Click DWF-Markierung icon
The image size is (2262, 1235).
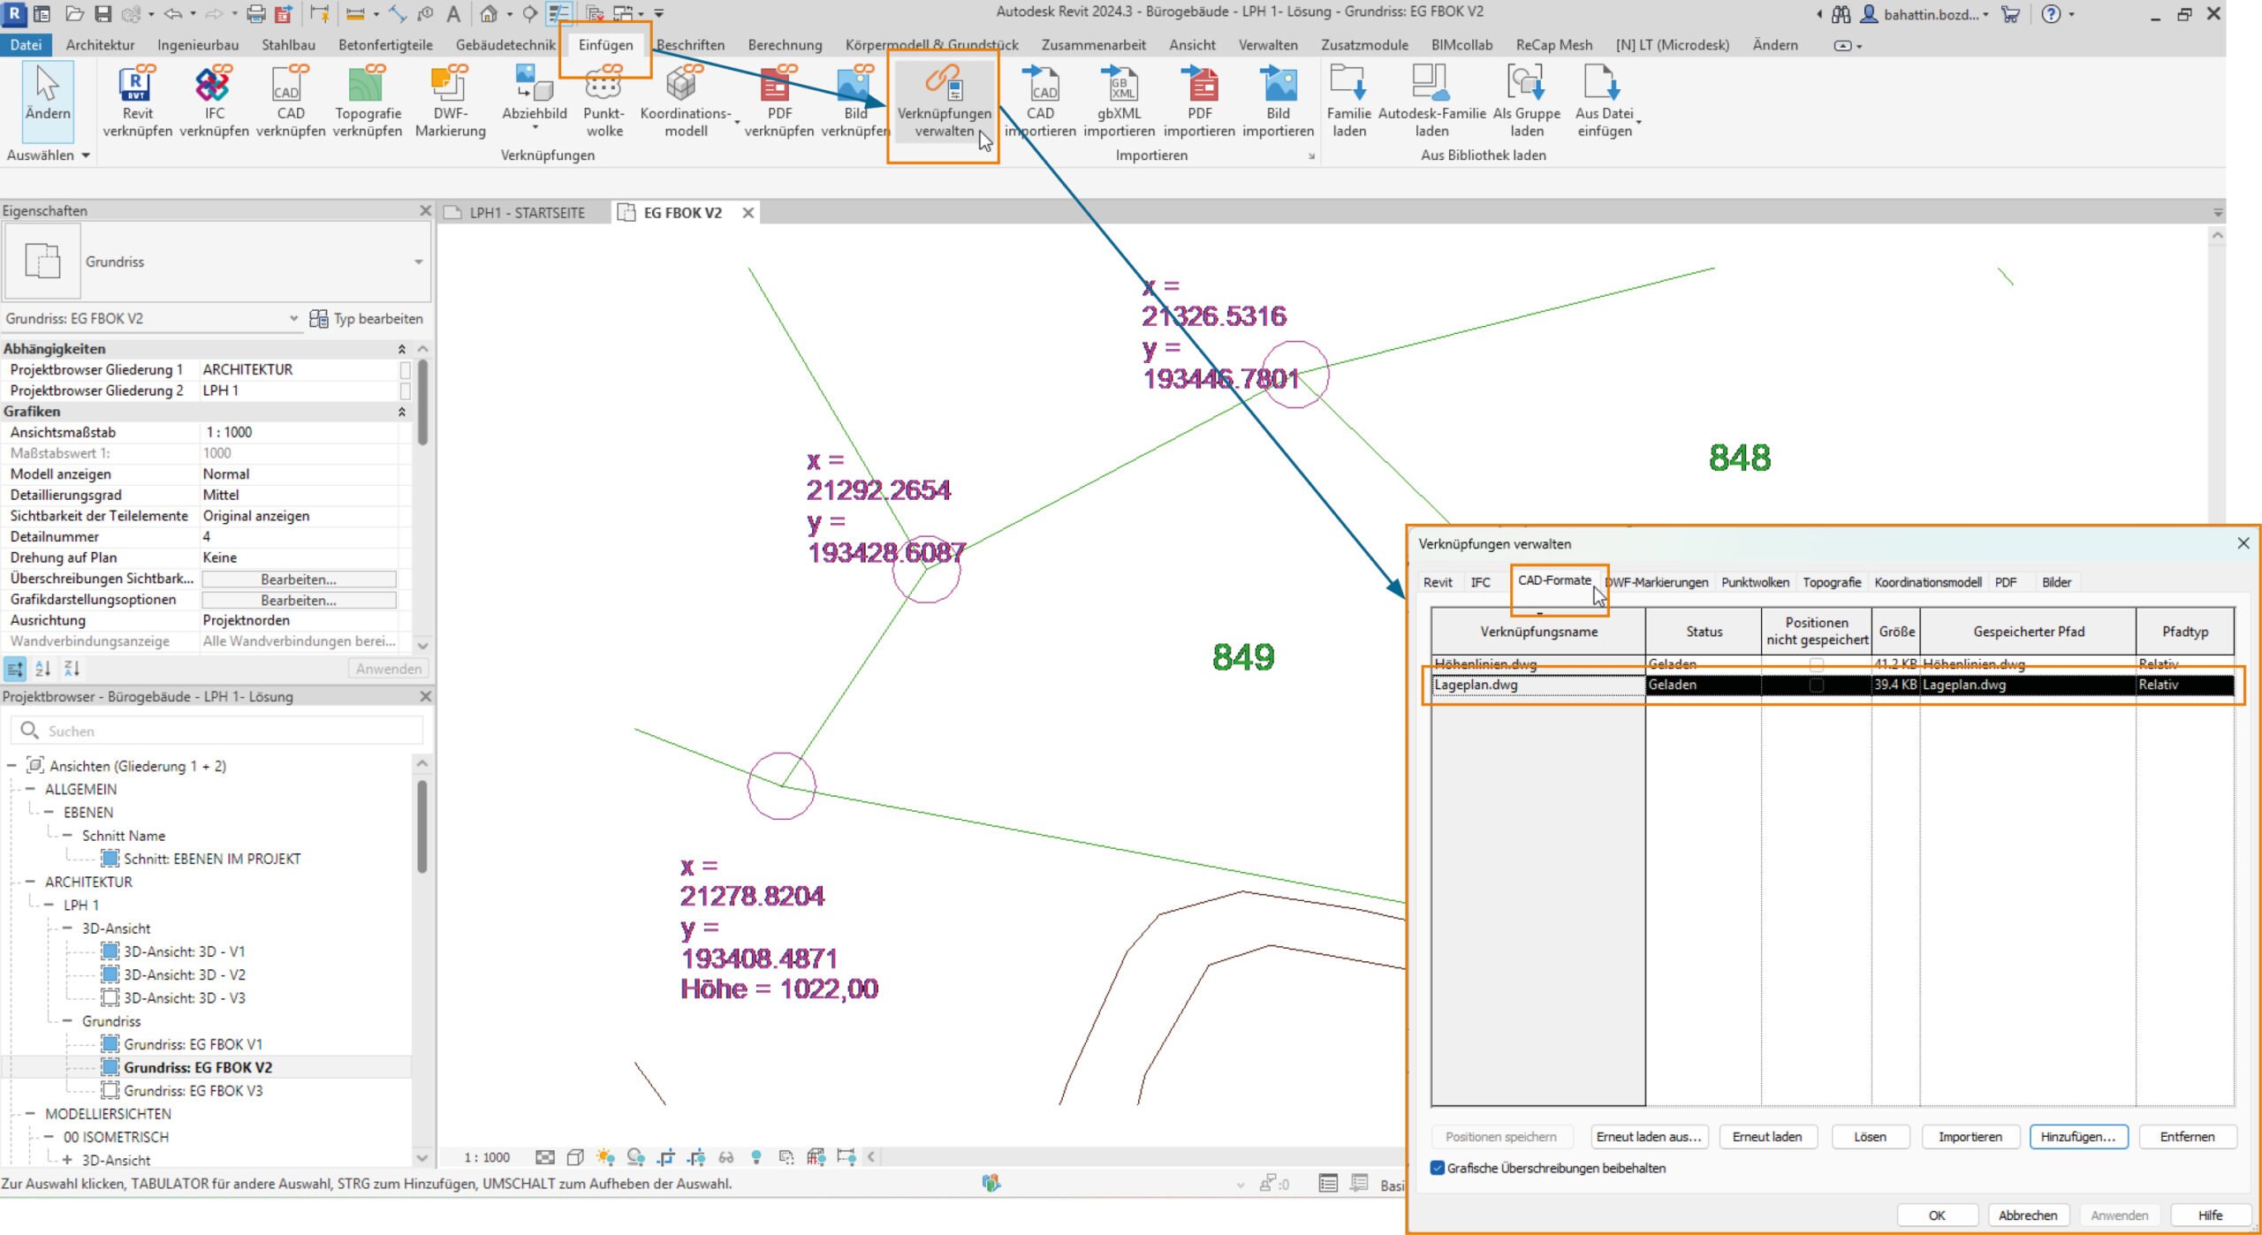pos(450,85)
